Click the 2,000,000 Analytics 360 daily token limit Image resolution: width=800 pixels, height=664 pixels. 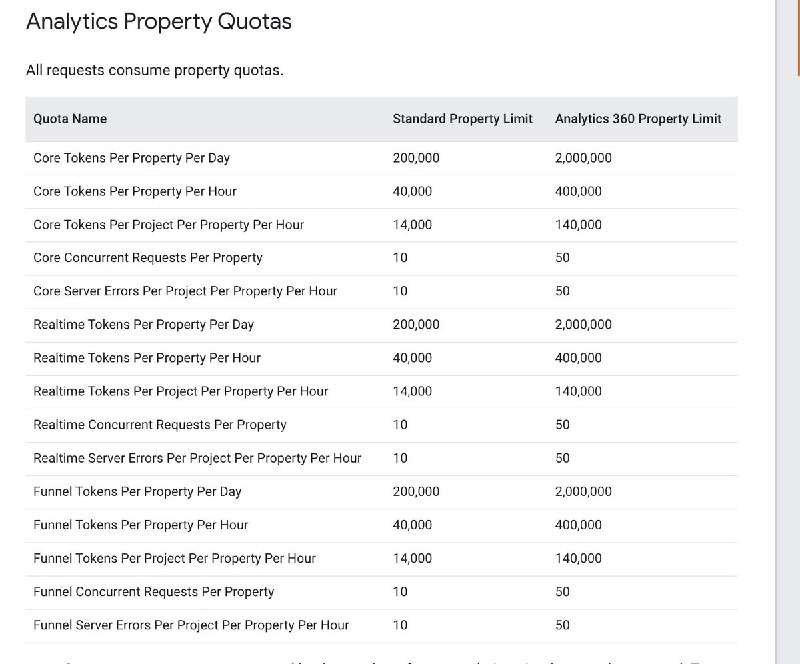[583, 158]
